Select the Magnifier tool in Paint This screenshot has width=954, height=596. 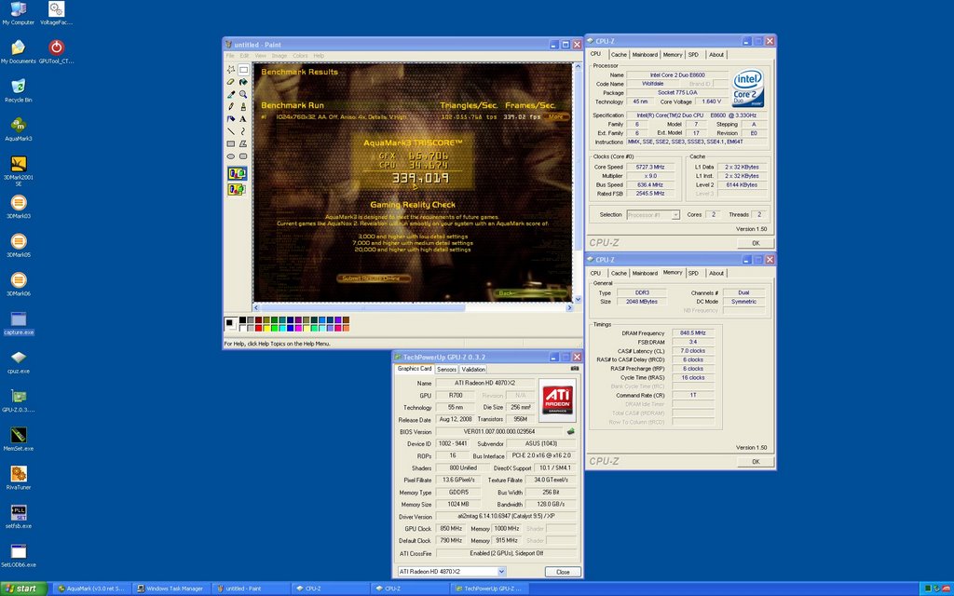(243, 94)
